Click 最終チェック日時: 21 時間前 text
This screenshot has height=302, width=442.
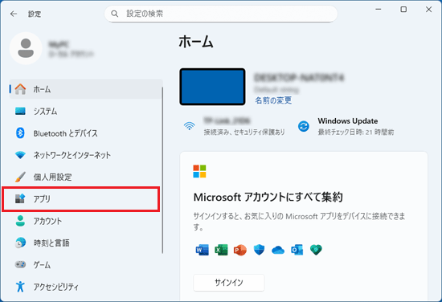(x=356, y=132)
